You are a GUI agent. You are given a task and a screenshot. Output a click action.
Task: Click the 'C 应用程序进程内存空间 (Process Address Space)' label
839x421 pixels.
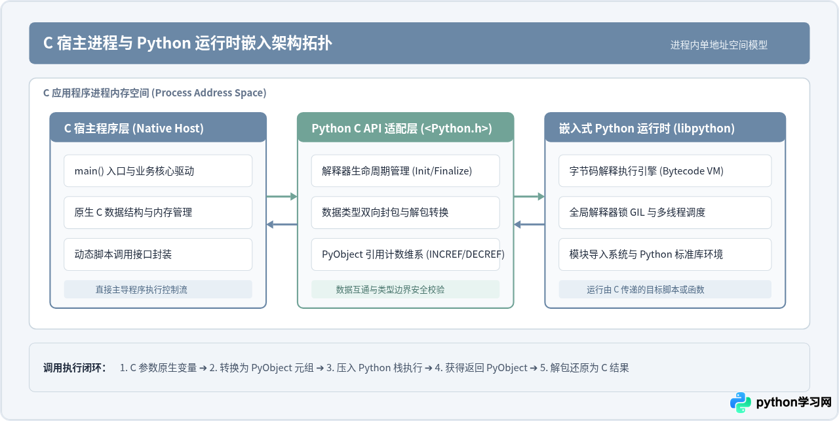click(x=155, y=93)
